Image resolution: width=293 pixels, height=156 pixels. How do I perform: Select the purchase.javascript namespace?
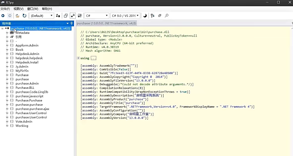pyautogui.click(x=29, y=96)
